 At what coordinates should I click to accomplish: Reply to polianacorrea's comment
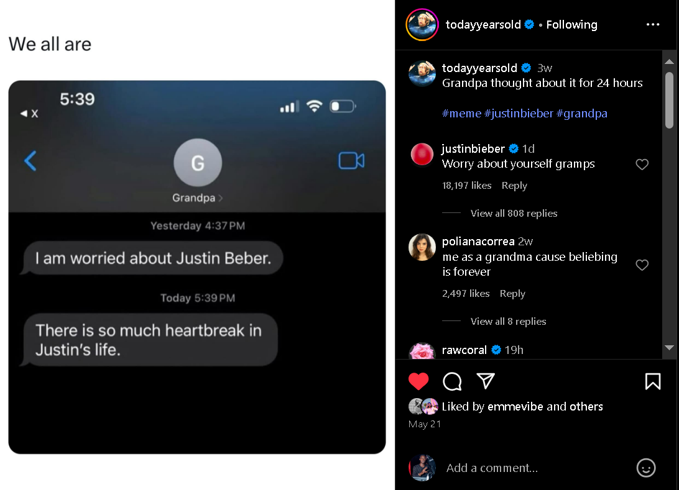(512, 294)
